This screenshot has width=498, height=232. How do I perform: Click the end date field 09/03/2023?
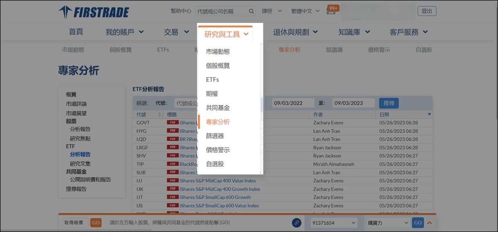(x=354, y=103)
